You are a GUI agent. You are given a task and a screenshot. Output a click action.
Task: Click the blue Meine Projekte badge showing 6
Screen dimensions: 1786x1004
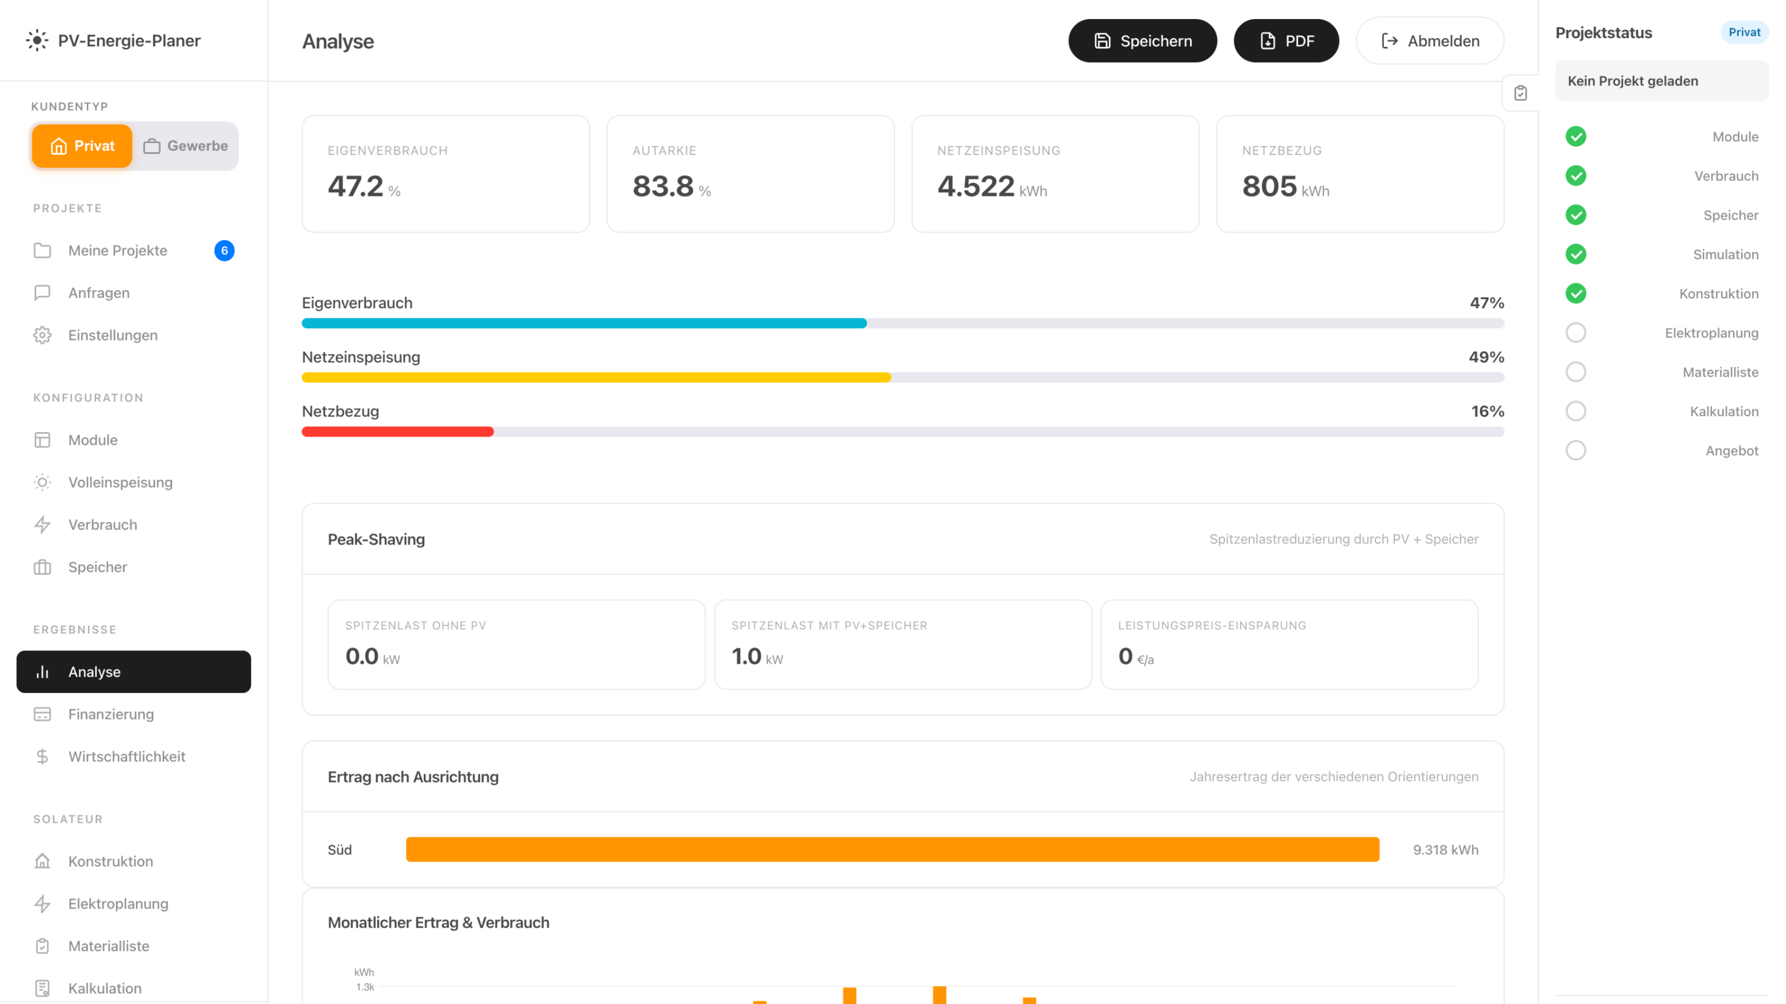tap(224, 250)
